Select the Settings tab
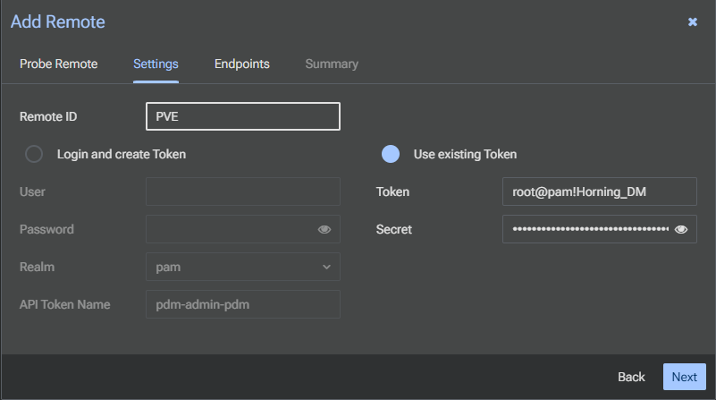 pyautogui.click(x=156, y=64)
